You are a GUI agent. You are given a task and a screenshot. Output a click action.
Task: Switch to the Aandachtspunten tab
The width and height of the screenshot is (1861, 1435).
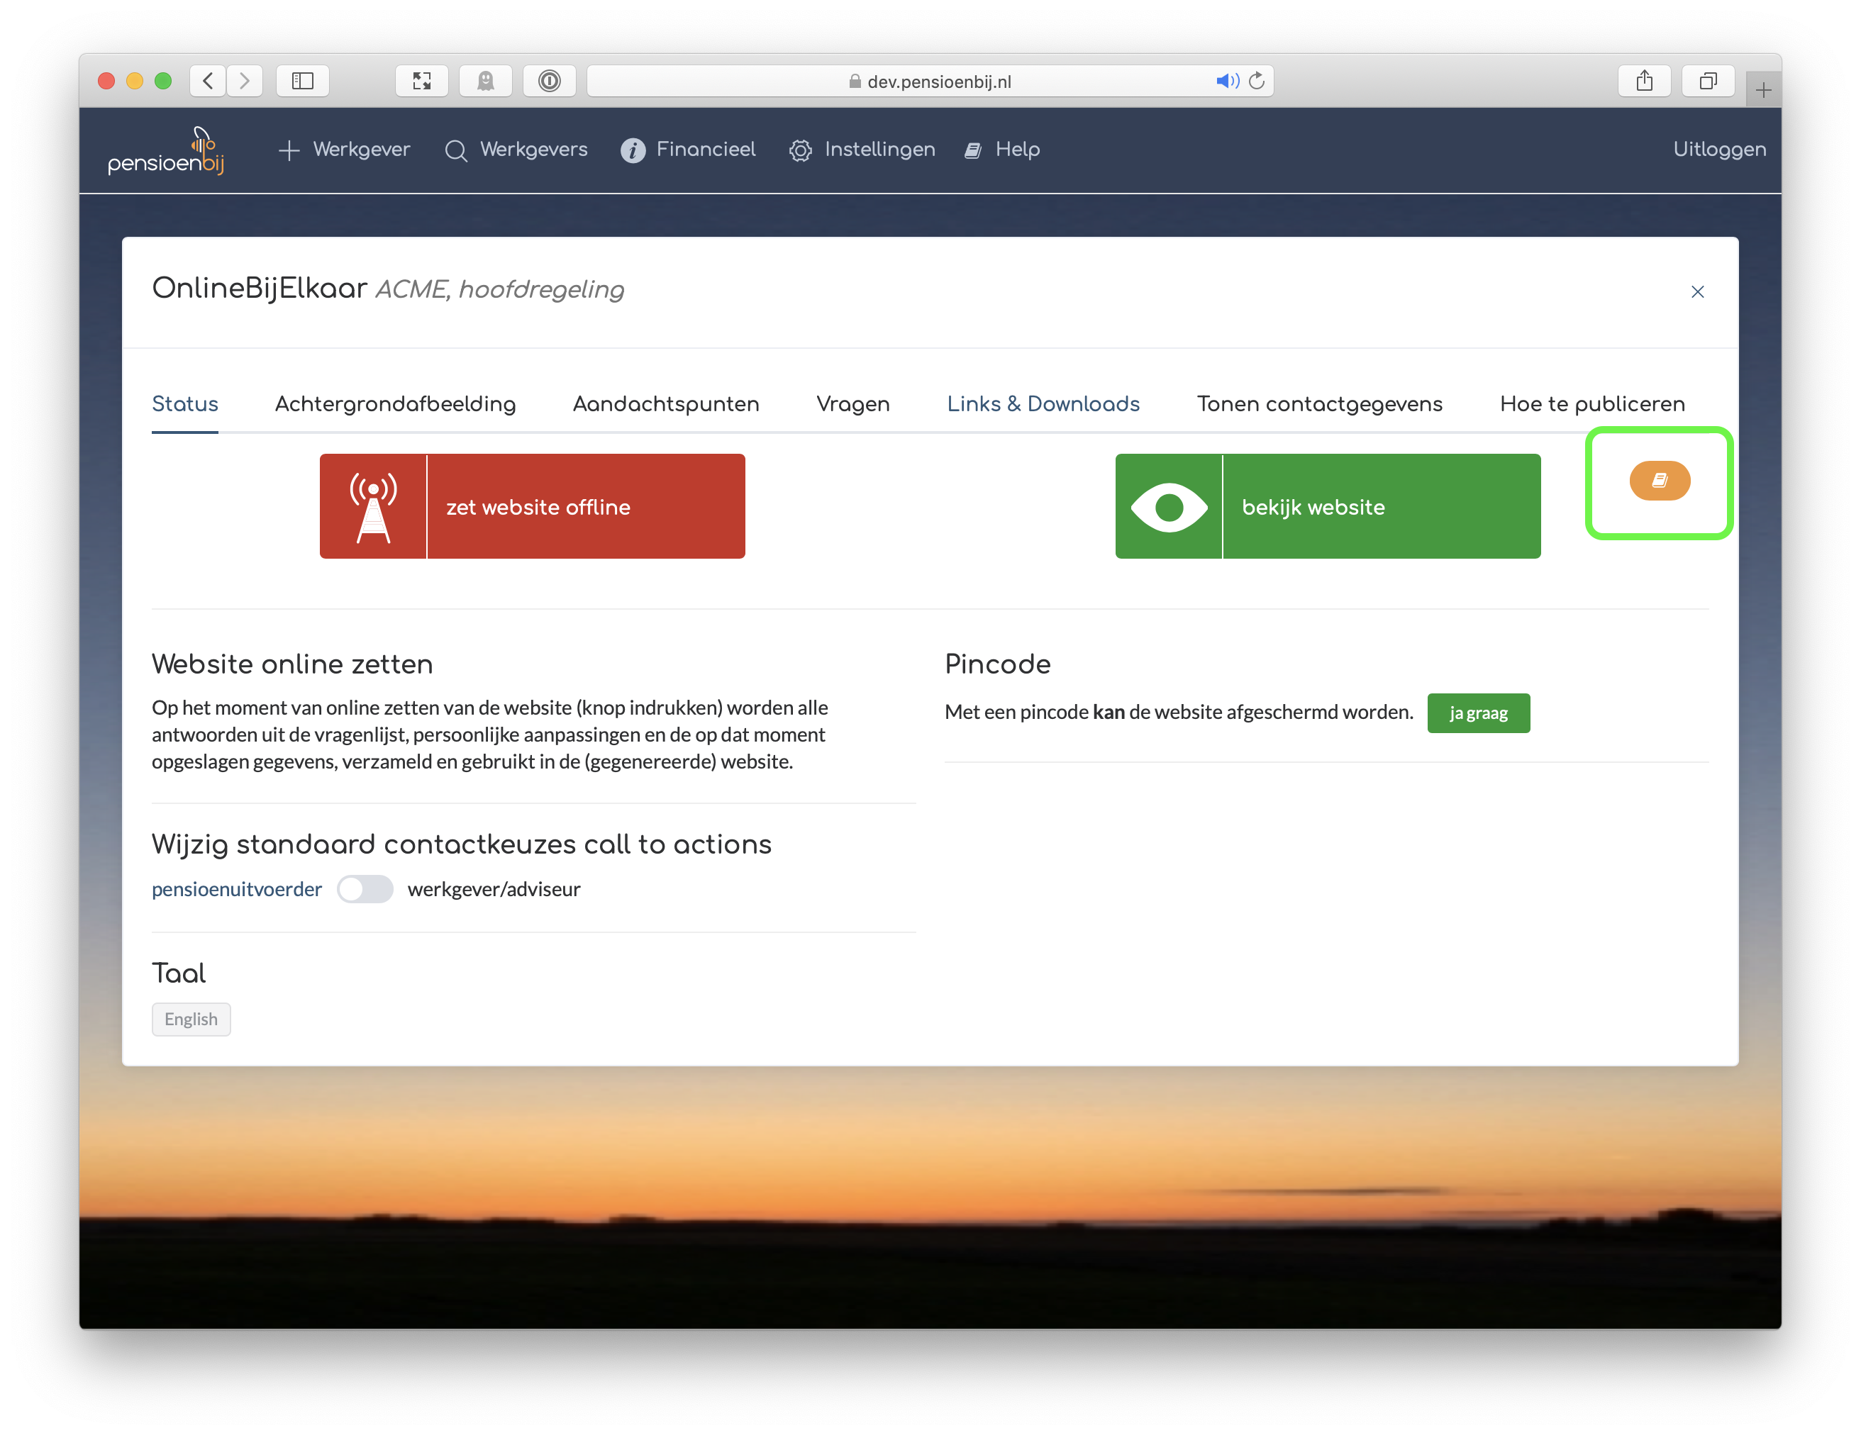[x=665, y=403]
